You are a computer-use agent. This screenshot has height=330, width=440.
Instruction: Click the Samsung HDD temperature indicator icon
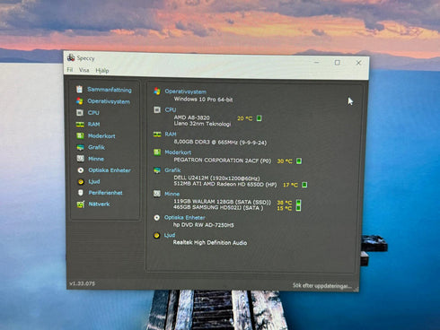[x=298, y=208]
